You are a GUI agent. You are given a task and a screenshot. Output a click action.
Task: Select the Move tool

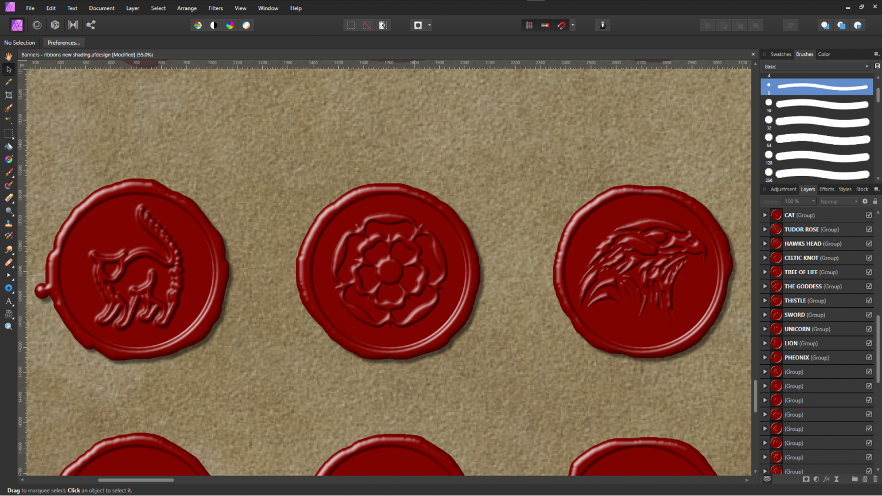pyautogui.click(x=8, y=69)
